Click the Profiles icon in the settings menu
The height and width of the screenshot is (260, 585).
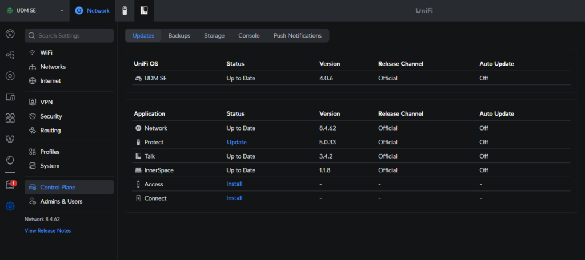click(33, 152)
